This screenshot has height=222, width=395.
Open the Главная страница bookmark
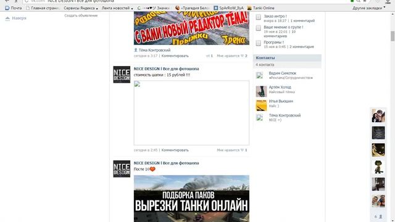pyautogui.click(x=43, y=8)
